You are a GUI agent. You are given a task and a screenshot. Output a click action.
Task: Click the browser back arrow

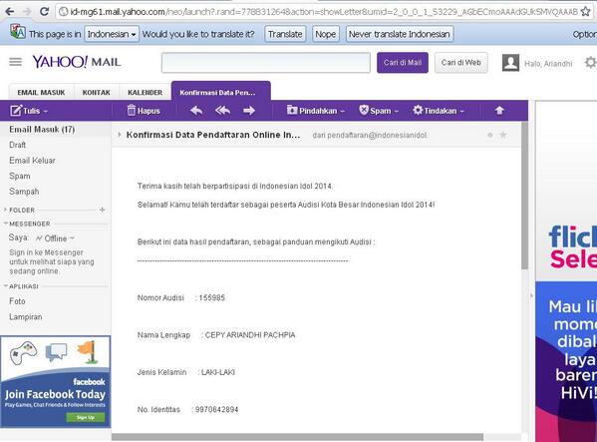coord(10,11)
